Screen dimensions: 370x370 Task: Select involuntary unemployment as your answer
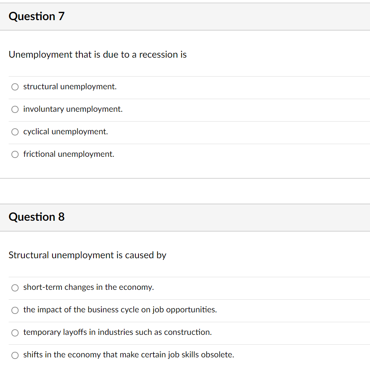click(x=15, y=109)
